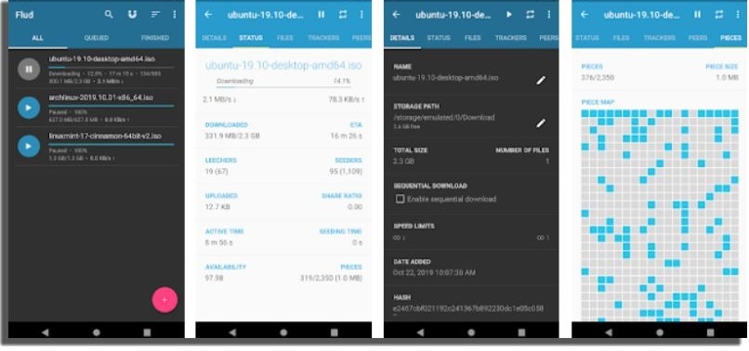Image resolution: width=749 pixels, height=351 pixels.
Task: Open overflow menu on Pieces screen
Action: click(738, 15)
